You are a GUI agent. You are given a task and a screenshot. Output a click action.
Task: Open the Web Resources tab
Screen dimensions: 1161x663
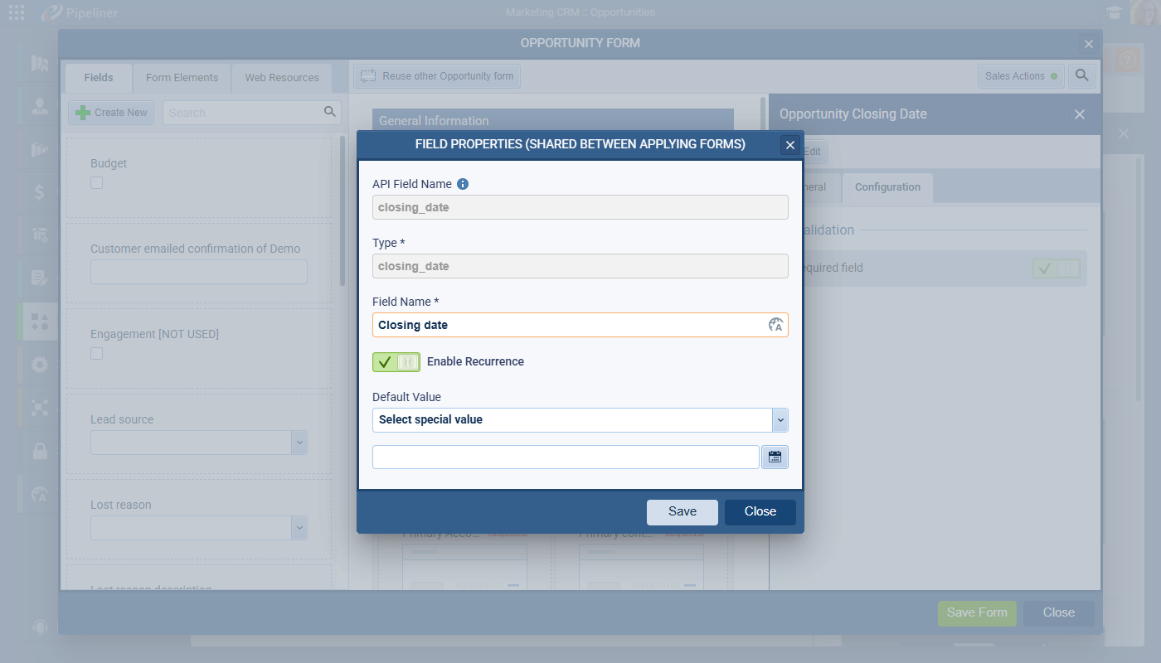click(282, 78)
